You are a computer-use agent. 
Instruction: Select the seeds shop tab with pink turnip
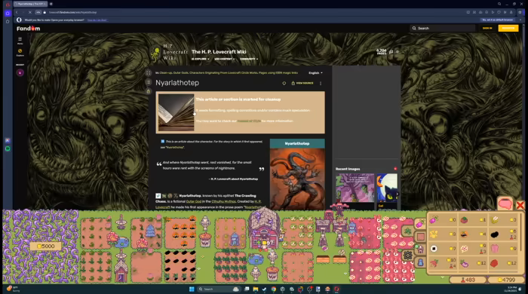point(419,224)
